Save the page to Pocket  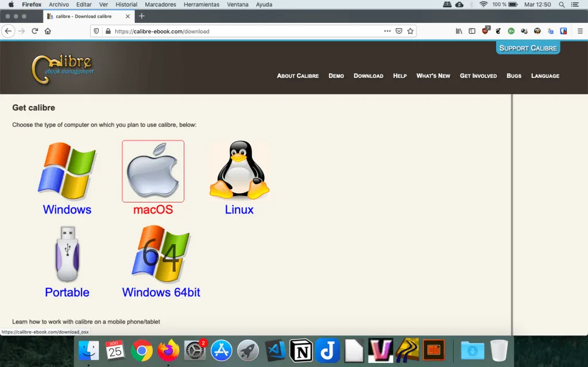[399, 31]
